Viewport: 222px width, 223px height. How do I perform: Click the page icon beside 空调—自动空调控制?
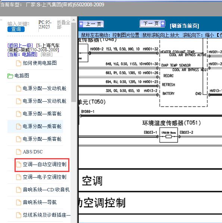(19, 165)
